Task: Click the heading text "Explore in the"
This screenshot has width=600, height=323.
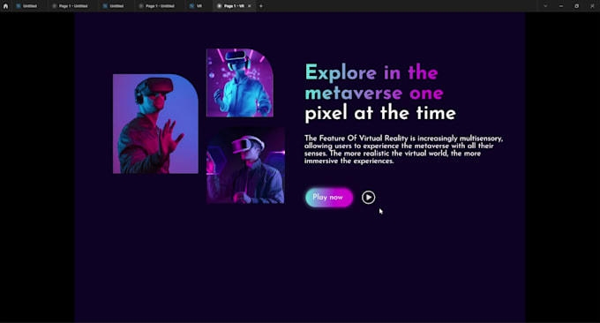Action: (x=371, y=72)
